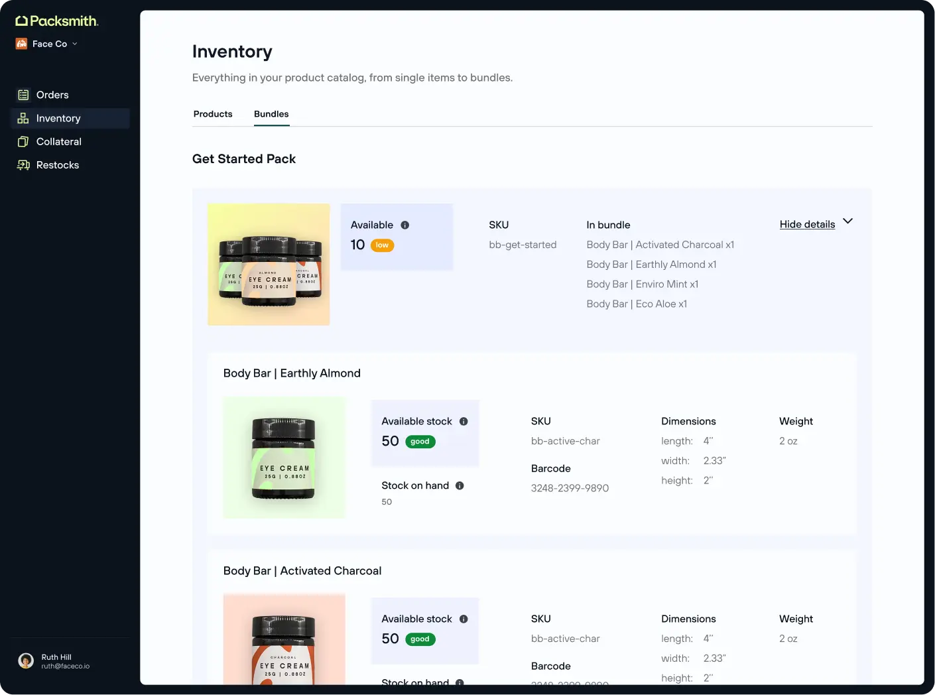Click the Earthly Almond bb-active-char SKU
Screen dimensions: 935x695
point(565,441)
